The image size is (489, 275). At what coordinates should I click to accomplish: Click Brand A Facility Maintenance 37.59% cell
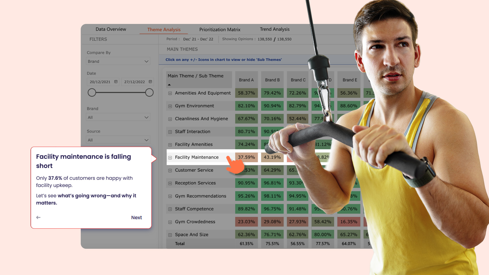(246, 157)
